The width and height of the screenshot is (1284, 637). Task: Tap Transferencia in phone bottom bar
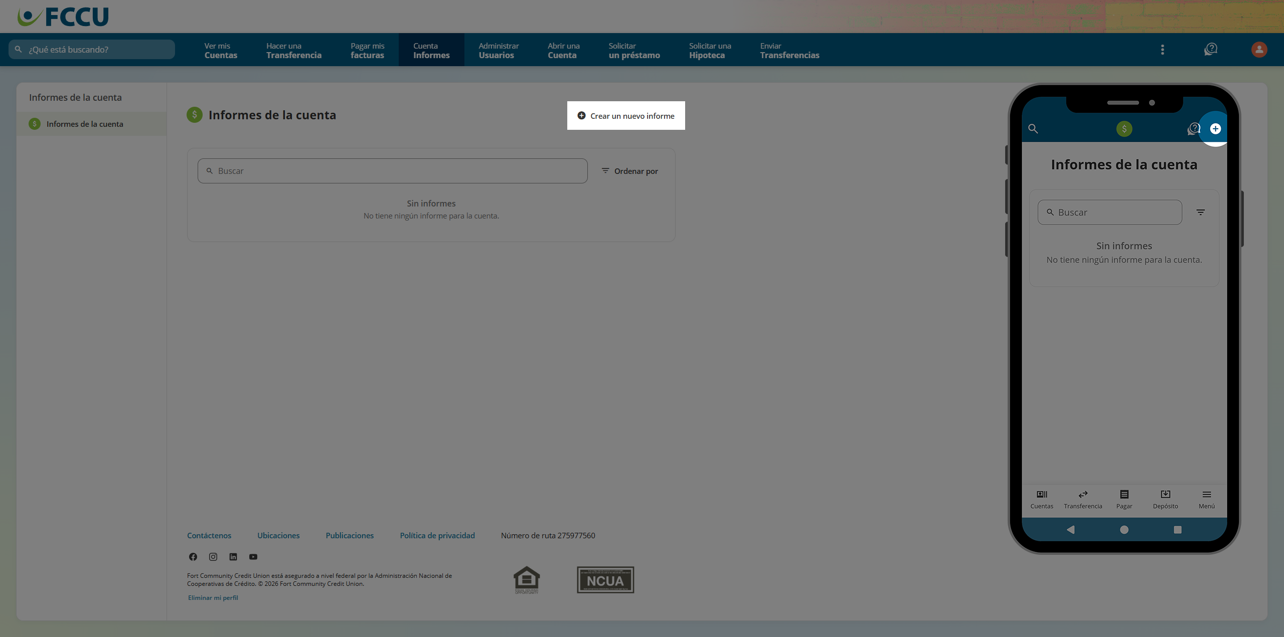1083,500
